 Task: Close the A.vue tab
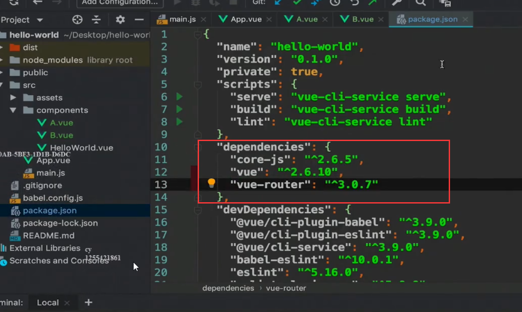(x=325, y=20)
